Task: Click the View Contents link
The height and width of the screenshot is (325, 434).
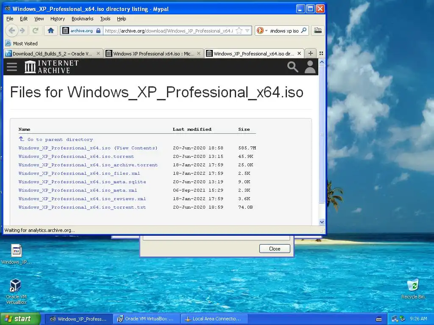Action: pyautogui.click(x=136, y=148)
